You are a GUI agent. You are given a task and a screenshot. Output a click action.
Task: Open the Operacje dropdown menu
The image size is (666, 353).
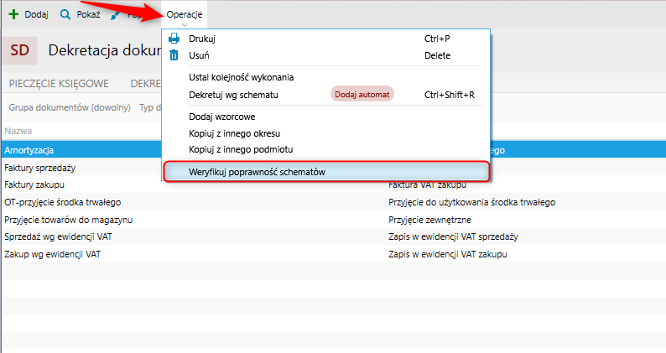[x=184, y=15]
